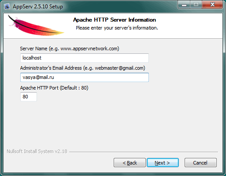Click the disabled maximize window button
This screenshot has width=226, height=176.
pos(196,5)
